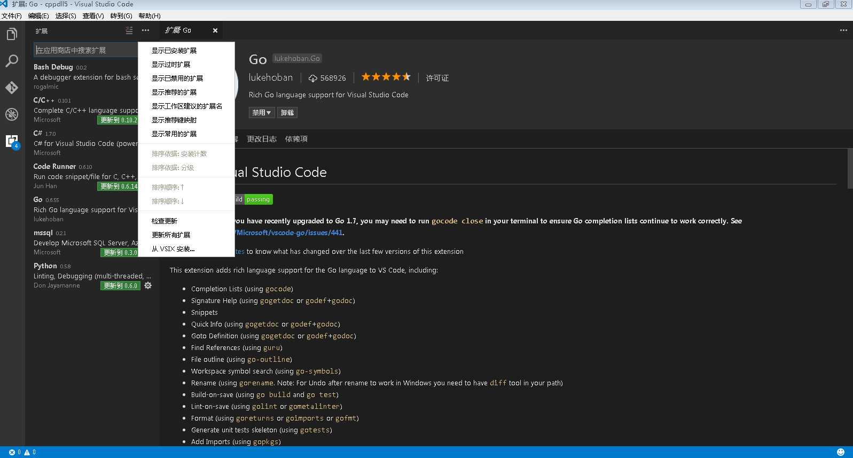Click the sidebar's three-dot more actions icon
Viewport: 853px width, 458px height.
(145, 30)
